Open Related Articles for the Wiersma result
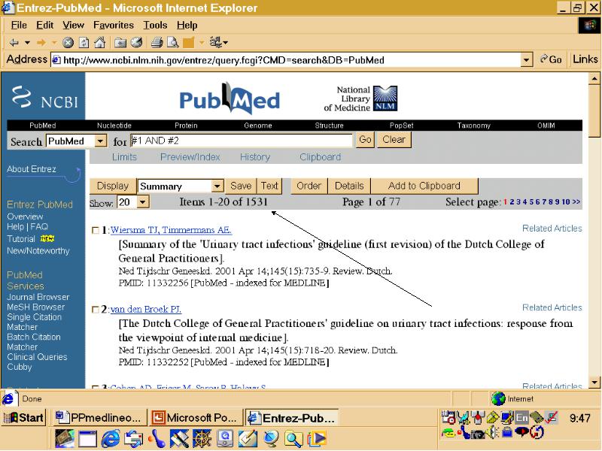Screen dimensions: 602x451 552,229
